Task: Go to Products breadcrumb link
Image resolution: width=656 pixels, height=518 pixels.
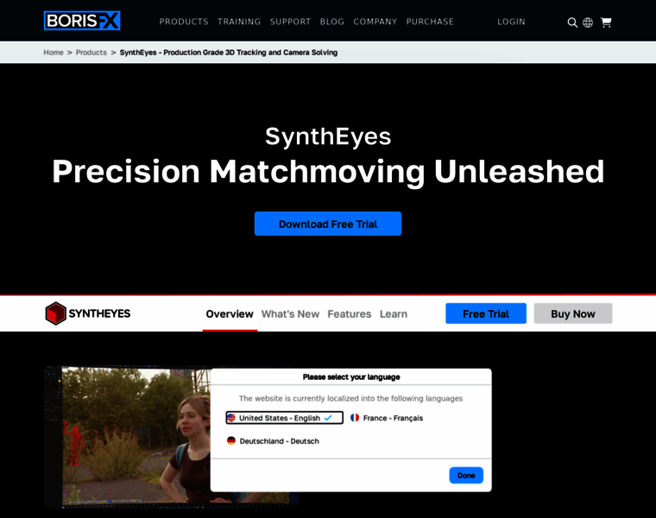Action: point(91,53)
